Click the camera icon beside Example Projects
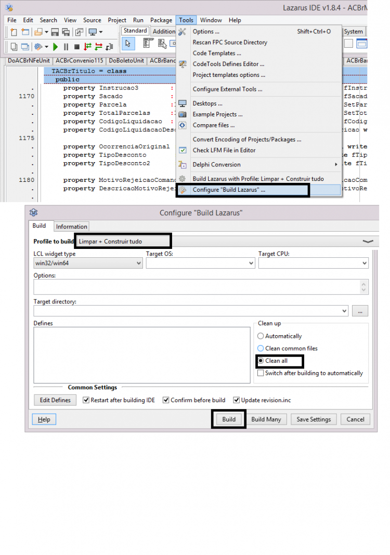 click(x=183, y=114)
